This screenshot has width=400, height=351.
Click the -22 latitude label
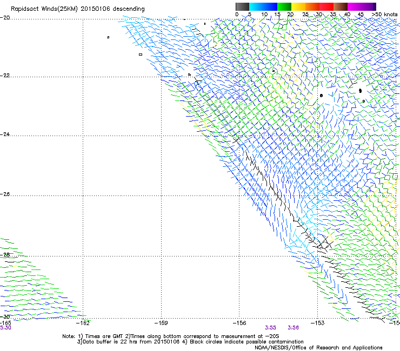point(5,76)
